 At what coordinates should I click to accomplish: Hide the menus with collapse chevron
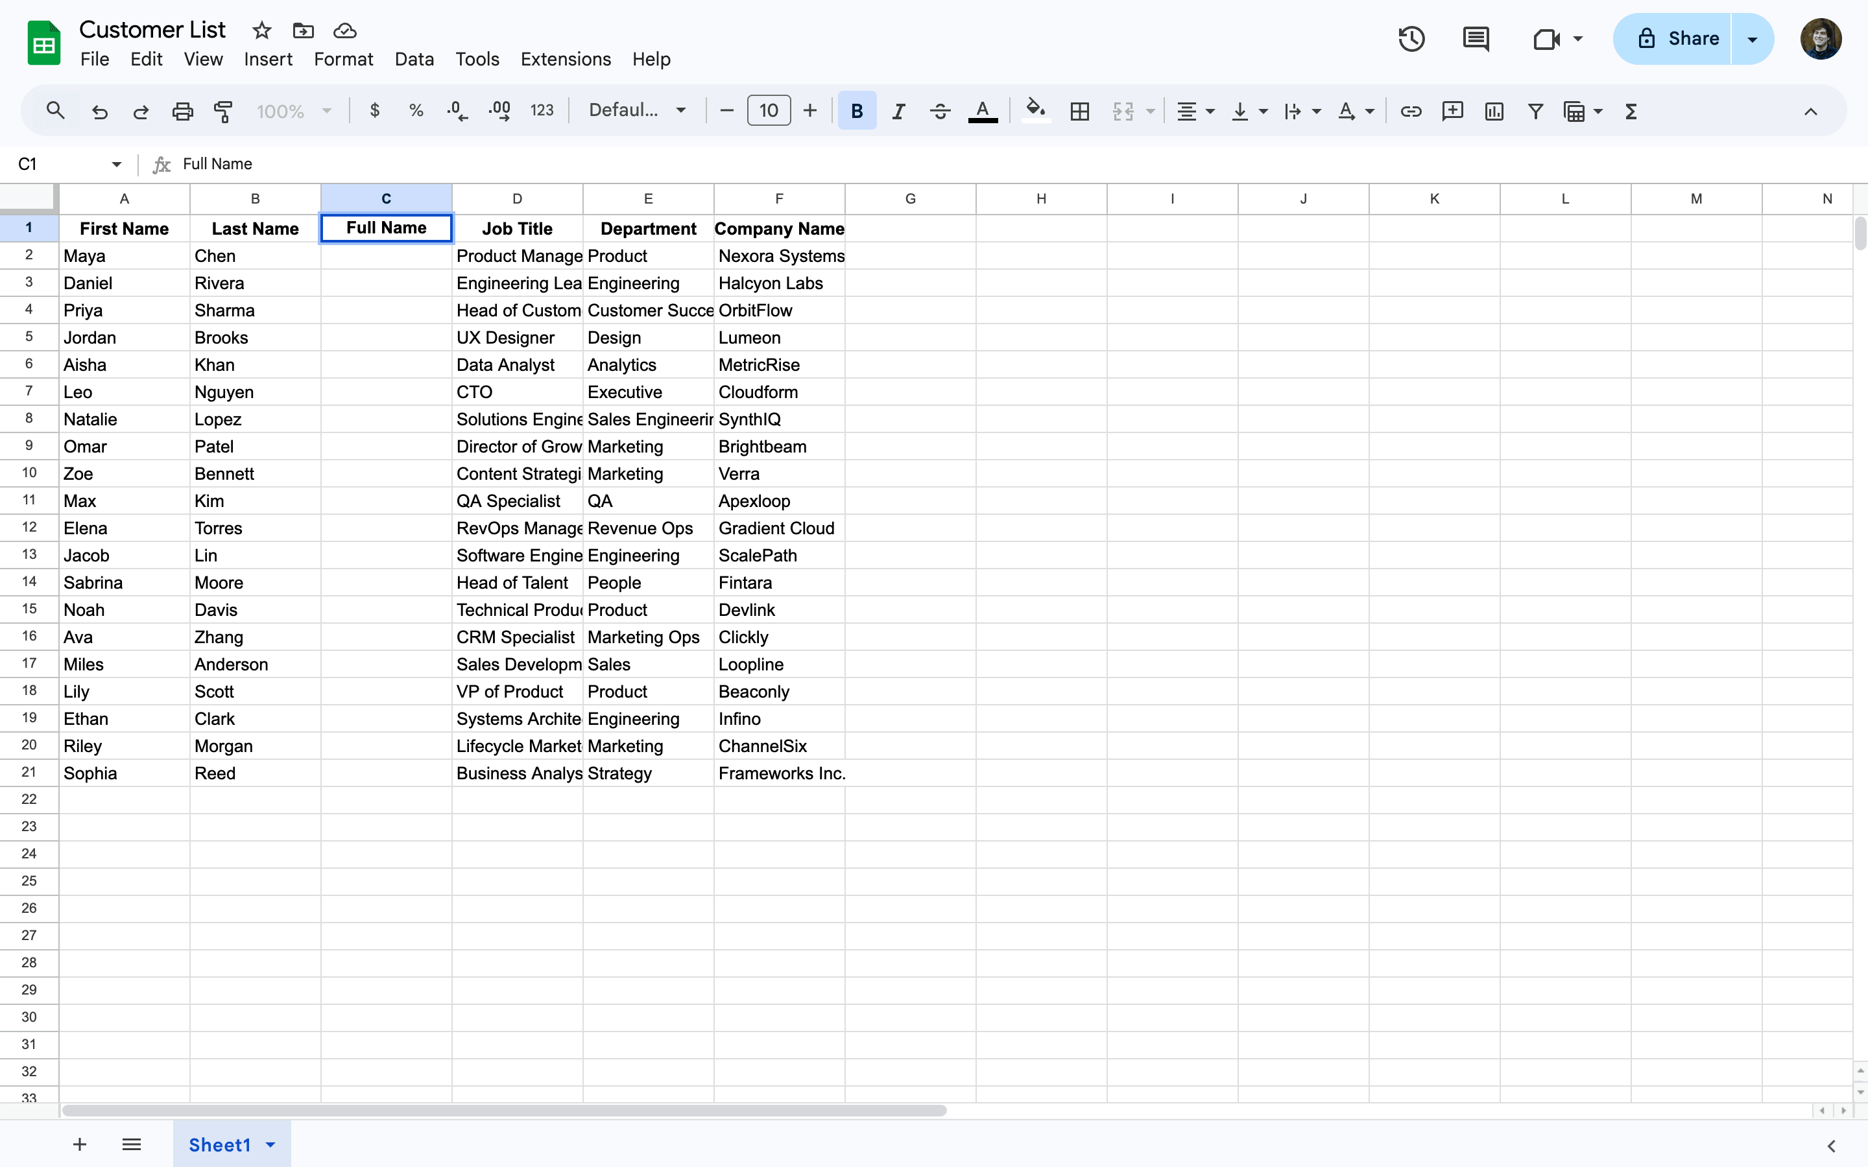pos(1811,111)
